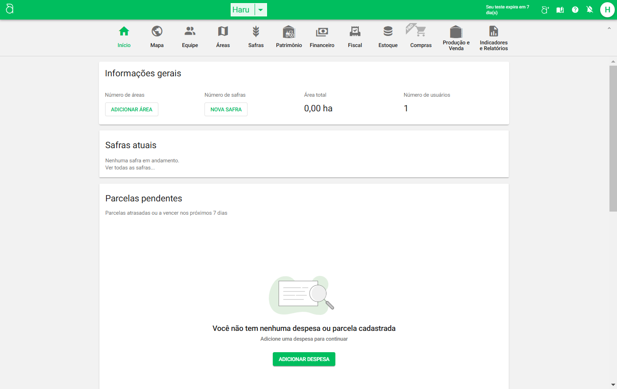Viewport: 617px width, 389px height.
Task: Open the user avatar H menu
Action: tap(607, 10)
